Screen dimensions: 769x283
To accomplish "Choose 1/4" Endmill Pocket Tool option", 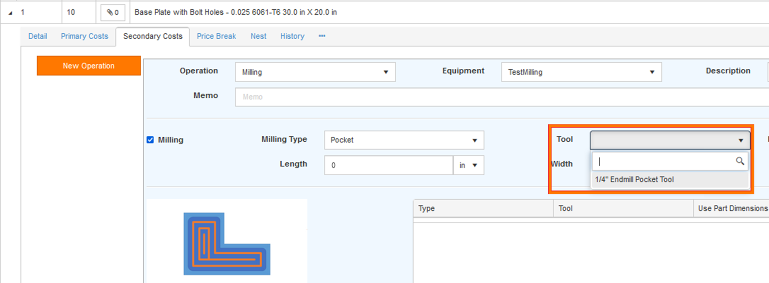I will point(634,180).
